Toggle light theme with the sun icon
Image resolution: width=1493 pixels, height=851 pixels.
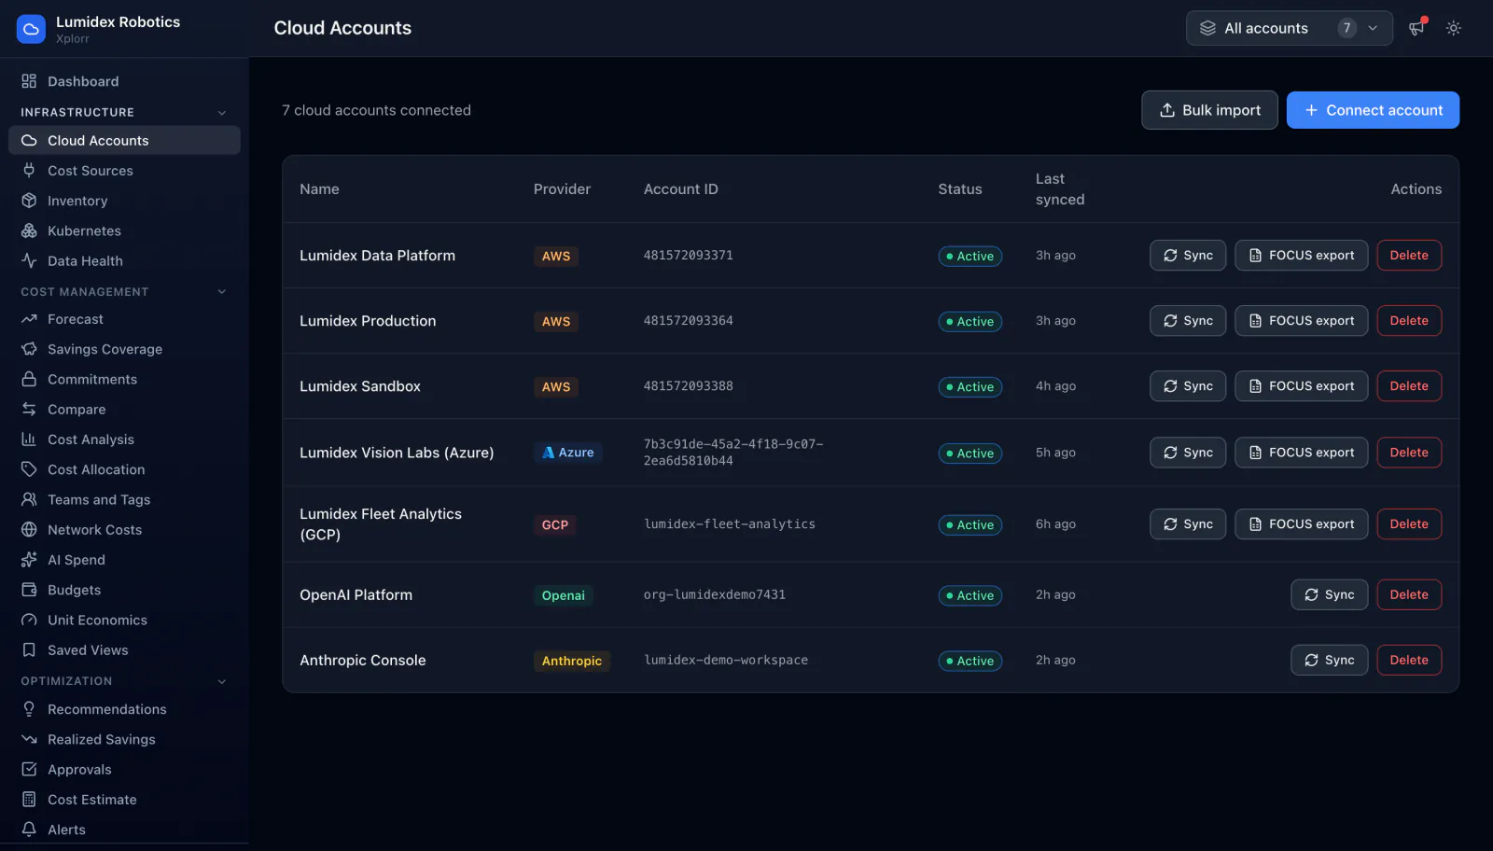pyautogui.click(x=1453, y=28)
